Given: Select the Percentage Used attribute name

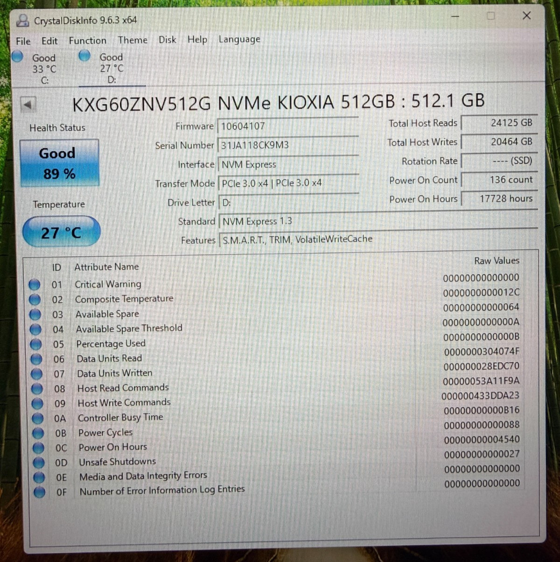Looking at the screenshot, I should [x=111, y=344].
